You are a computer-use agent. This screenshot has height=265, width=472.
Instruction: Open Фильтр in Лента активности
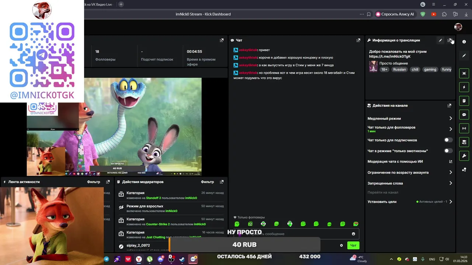pyautogui.click(x=94, y=182)
